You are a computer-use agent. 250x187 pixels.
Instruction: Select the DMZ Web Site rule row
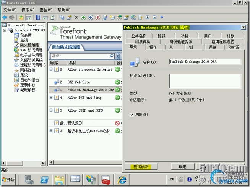click(86, 82)
